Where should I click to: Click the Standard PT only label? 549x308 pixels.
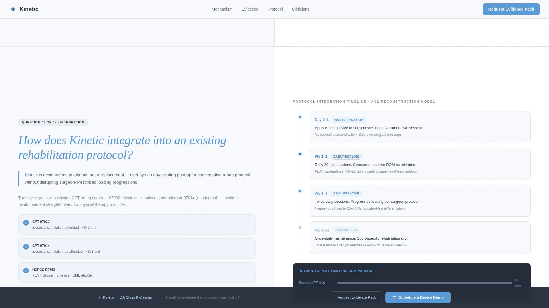[x=312, y=283]
